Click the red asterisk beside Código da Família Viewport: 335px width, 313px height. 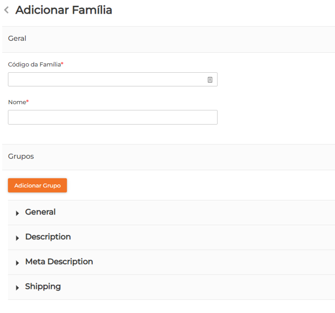coord(62,64)
